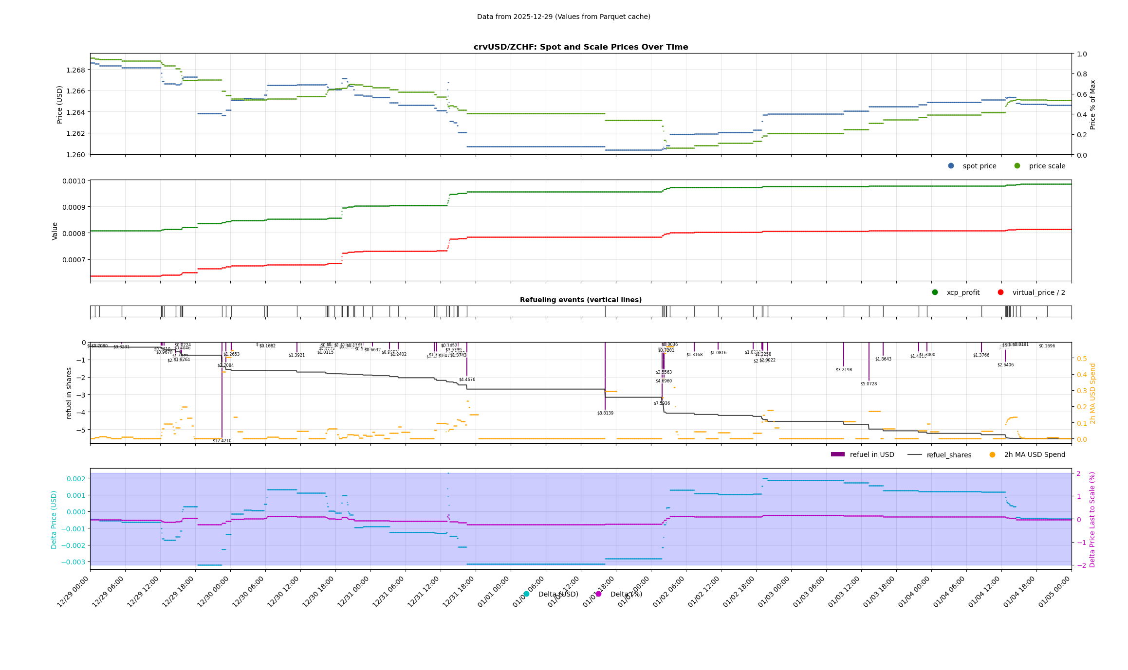The image size is (1128, 670).
Task: Click the $12.4210 refuel annotation
Action: (x=222, y=441)
